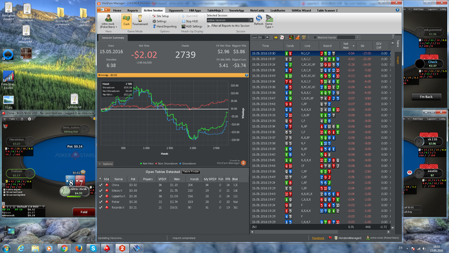This screenshot has width=449, height=253.
Task: Click the yellow rewind arrows icon in hand list toolbar
Action: pyautogui.click(x=276, y=37)
